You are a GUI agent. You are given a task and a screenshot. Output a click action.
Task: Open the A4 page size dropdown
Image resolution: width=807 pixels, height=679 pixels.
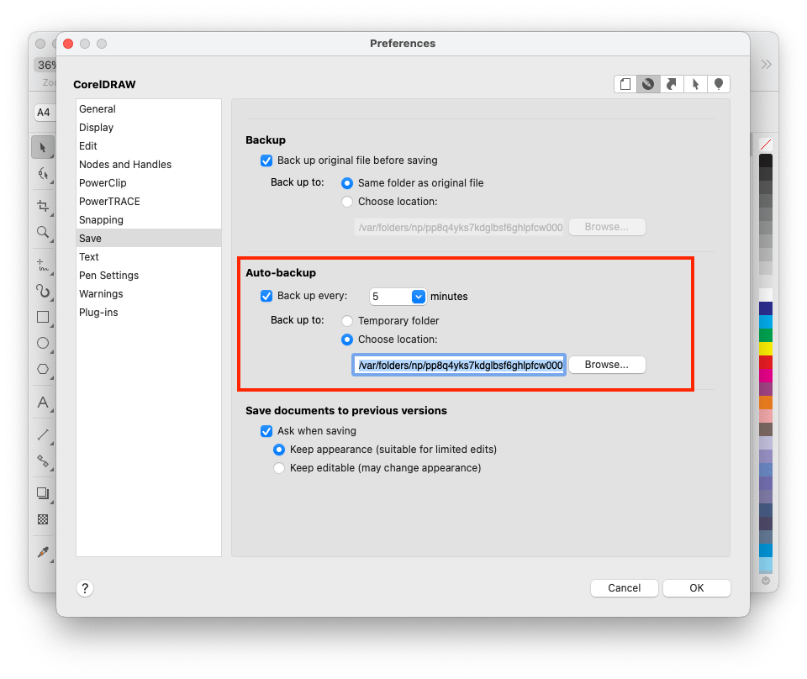point(43,112)
